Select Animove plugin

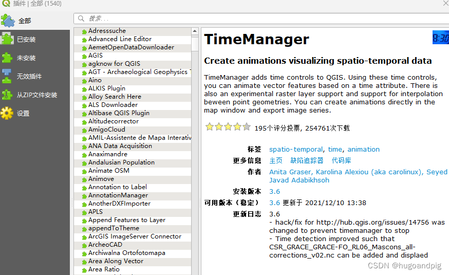pos(133,179)
